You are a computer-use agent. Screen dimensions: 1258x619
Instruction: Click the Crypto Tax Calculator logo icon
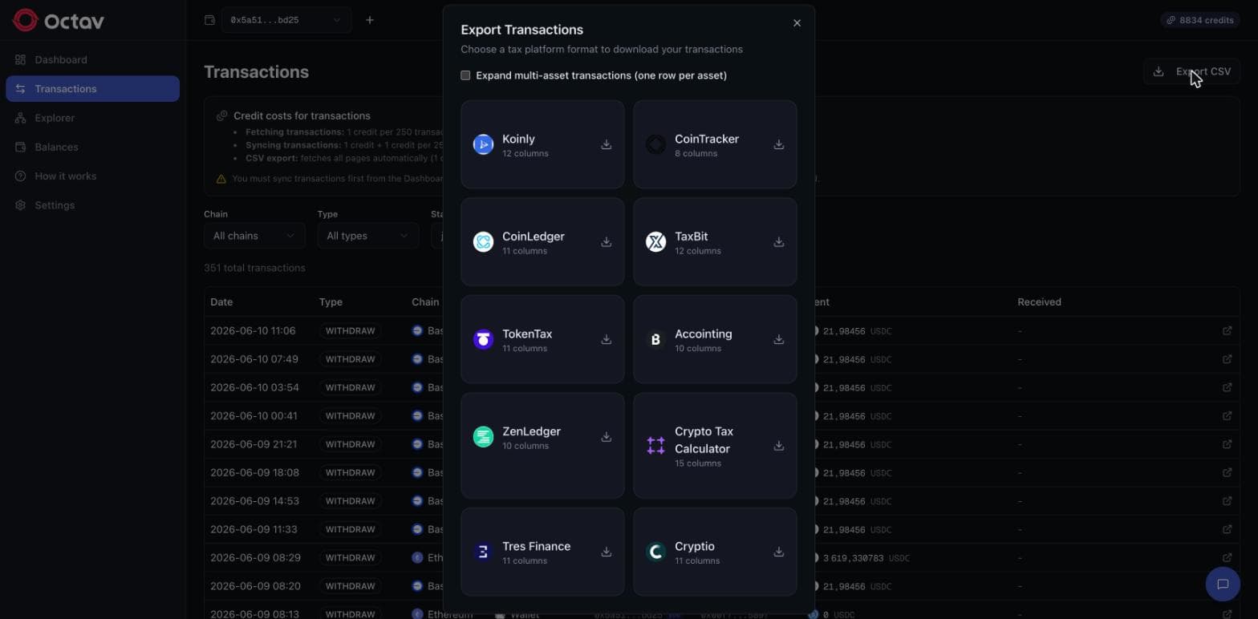655,446
